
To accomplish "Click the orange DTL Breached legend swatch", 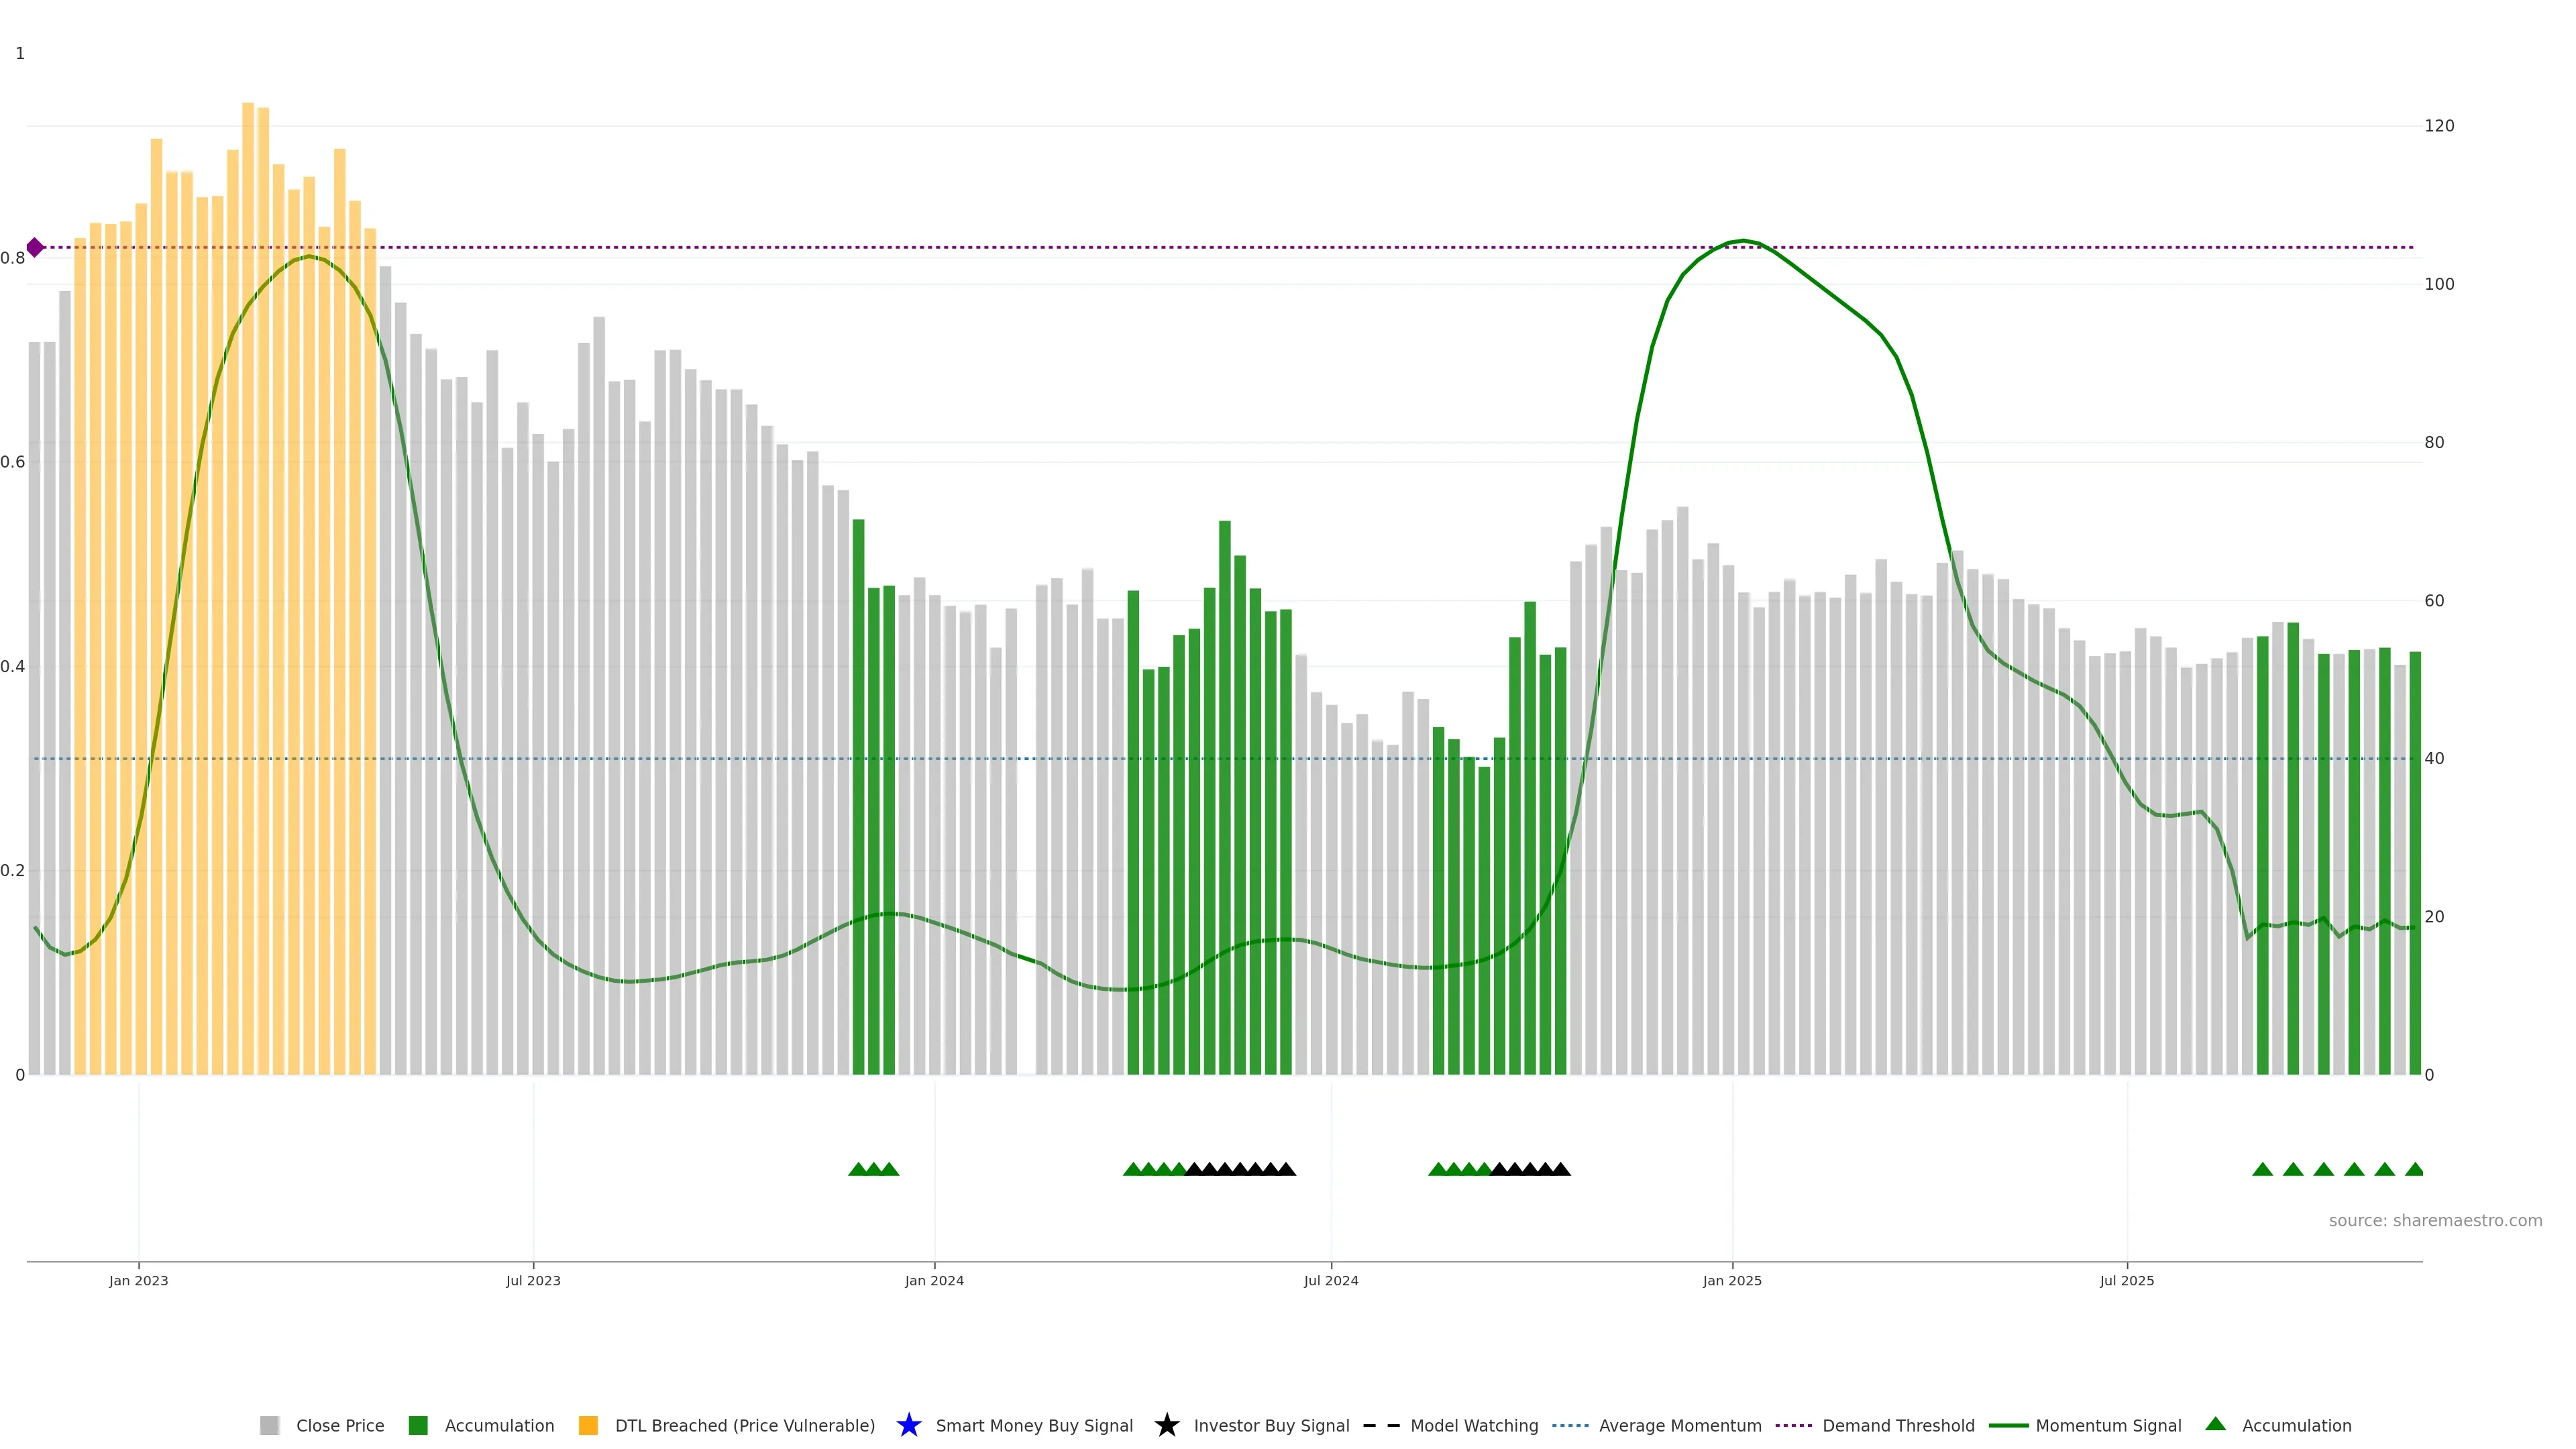I will click(x=588, y=1425).
